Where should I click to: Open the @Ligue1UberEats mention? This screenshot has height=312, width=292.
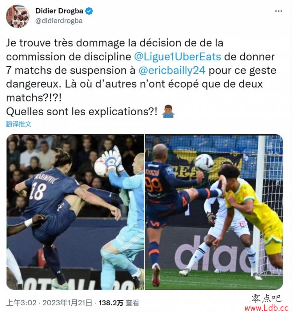[x=178, y=57]
